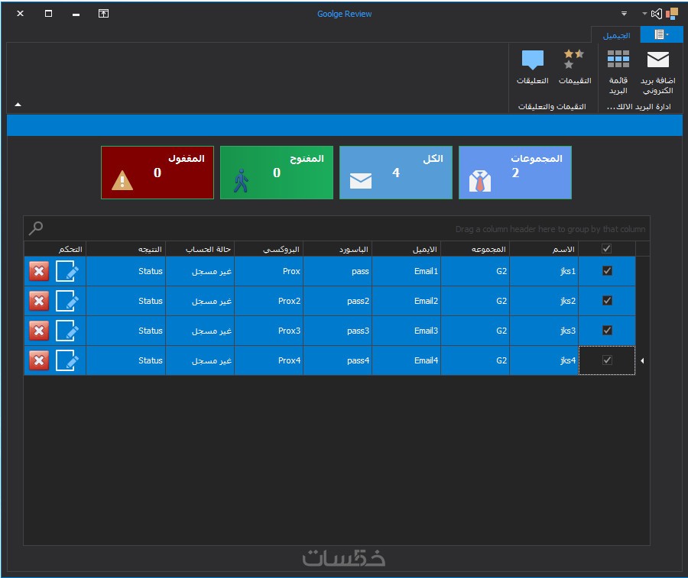The width and height of the screenshot is (688, 578).
Task: Click the Visual Studio icon in title bar
Action: tap(656, 14)
